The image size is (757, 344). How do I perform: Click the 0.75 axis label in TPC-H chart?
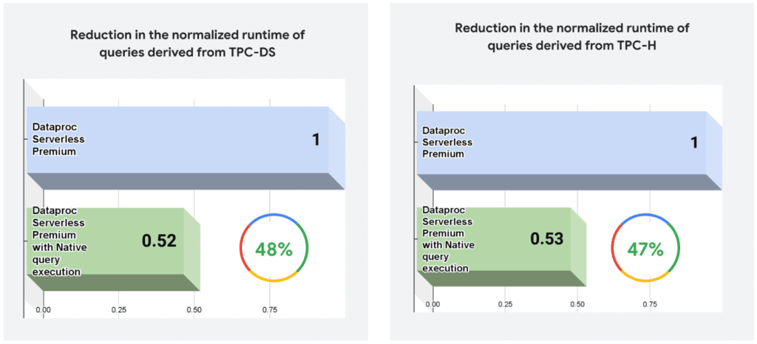pos(650,303)
